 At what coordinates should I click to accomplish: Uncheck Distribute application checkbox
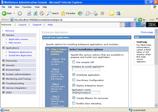coord(74,74)
